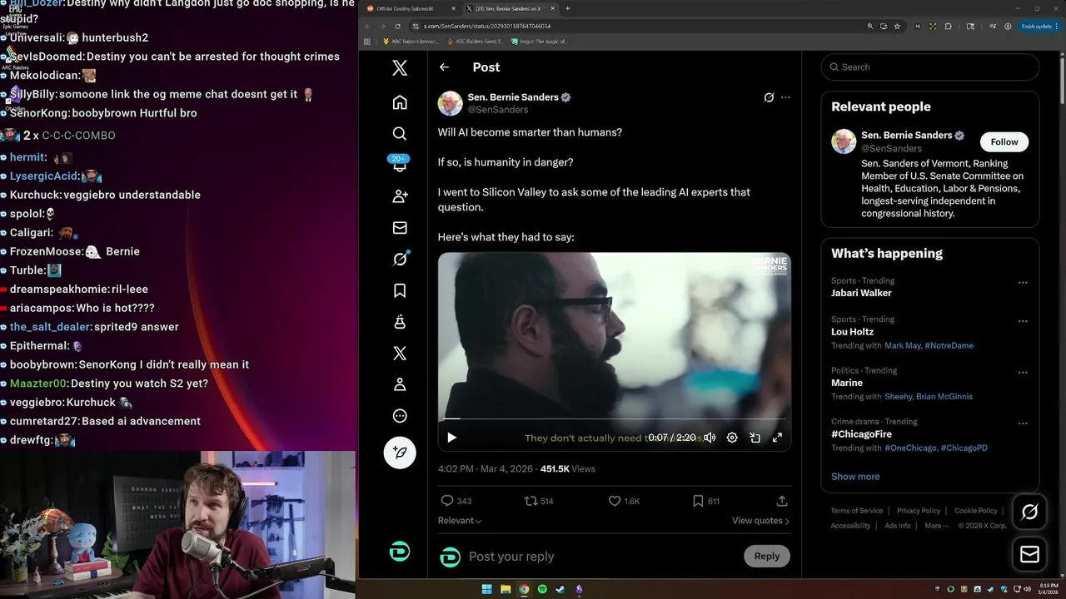
Task: Open File Explorer from the taskbar
Action: 506,590
